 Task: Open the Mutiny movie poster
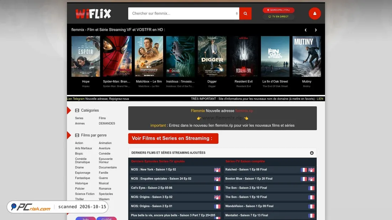[x=307, y=57]
